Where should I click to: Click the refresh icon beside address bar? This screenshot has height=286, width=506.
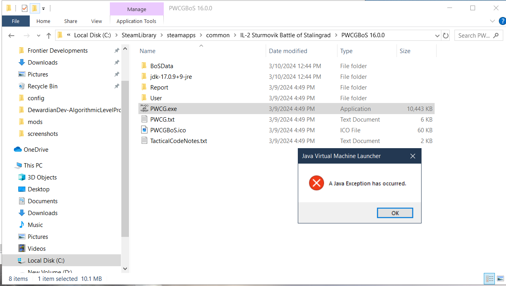446,35
